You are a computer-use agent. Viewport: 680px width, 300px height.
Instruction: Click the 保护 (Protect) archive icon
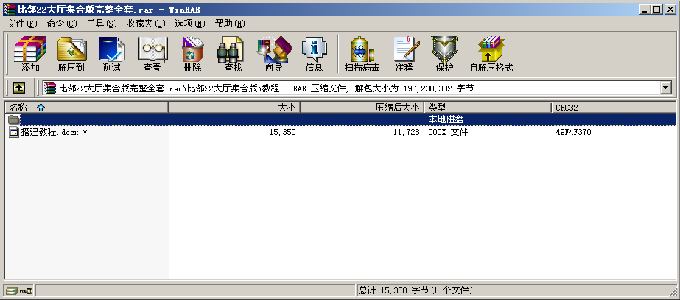pyautogui.click(x=444, y=54)
